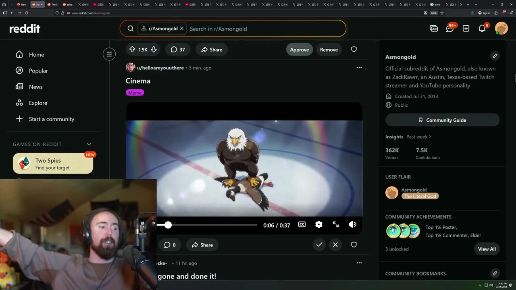
Task: Click the community achievement badges
Action: point(403,231)
